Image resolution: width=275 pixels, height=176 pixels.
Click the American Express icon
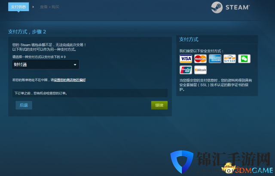click(x=215, y=59)
